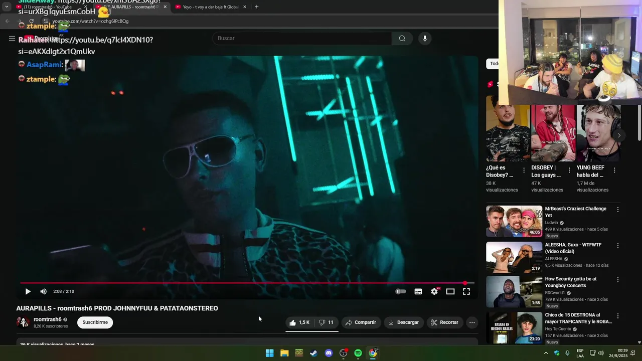Open the site information icon in address bar

pos(46,21)
